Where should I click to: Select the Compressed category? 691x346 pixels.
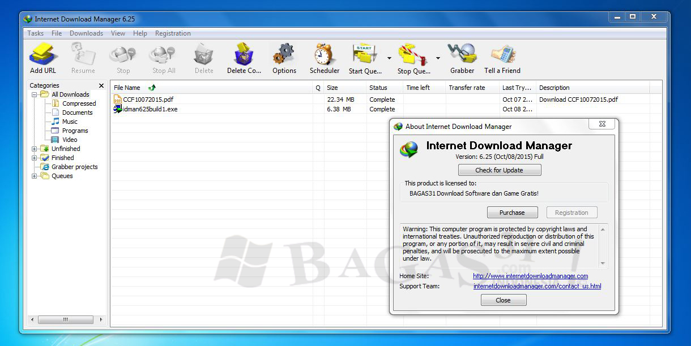(79, 103)
